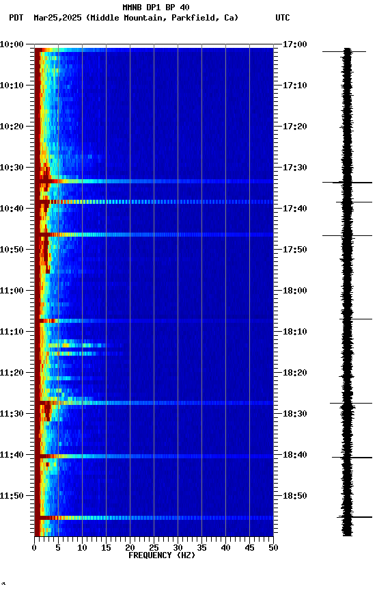Click the frequency axis value '20'
The image size is (377, 591).
click(x=130, y=548)
